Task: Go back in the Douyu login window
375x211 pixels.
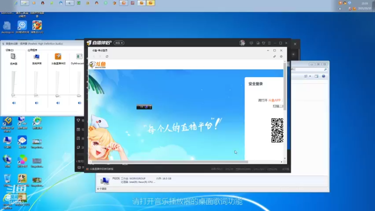Action: [x=94, y=56]
